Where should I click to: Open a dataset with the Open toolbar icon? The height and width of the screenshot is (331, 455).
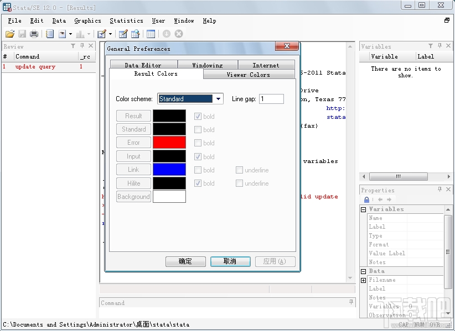point(10,33)
